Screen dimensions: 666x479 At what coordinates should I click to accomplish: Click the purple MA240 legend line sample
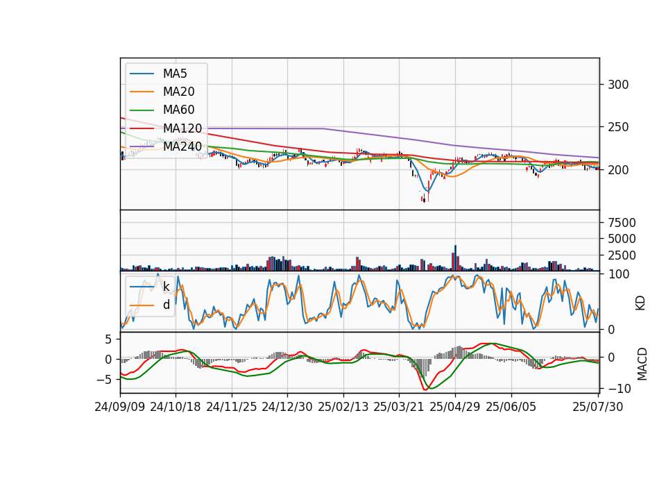pyautogui.click(x=142, y=146)
